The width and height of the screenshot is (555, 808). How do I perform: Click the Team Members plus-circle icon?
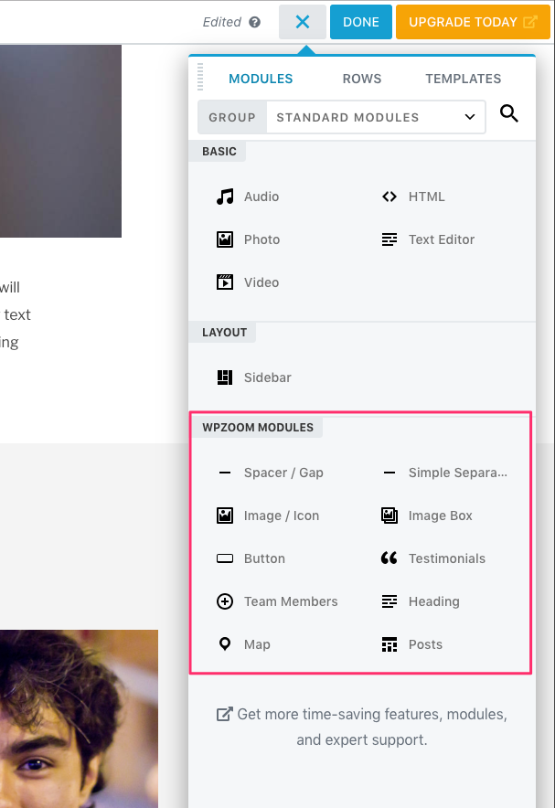tap(225, 601)
